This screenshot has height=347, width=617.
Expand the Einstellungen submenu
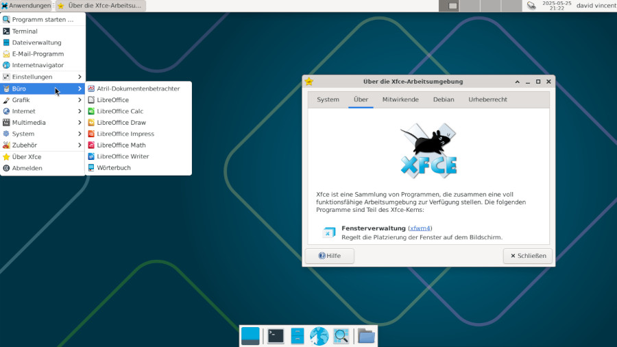(x=43, y=77)
